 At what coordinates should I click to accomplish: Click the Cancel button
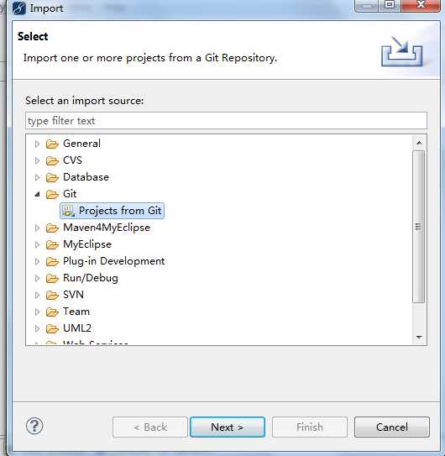(392, 427)
